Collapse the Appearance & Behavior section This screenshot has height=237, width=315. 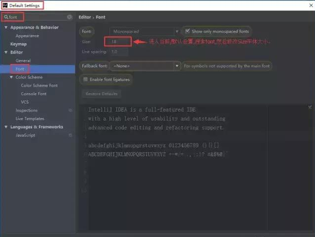(x=6, y=27)
